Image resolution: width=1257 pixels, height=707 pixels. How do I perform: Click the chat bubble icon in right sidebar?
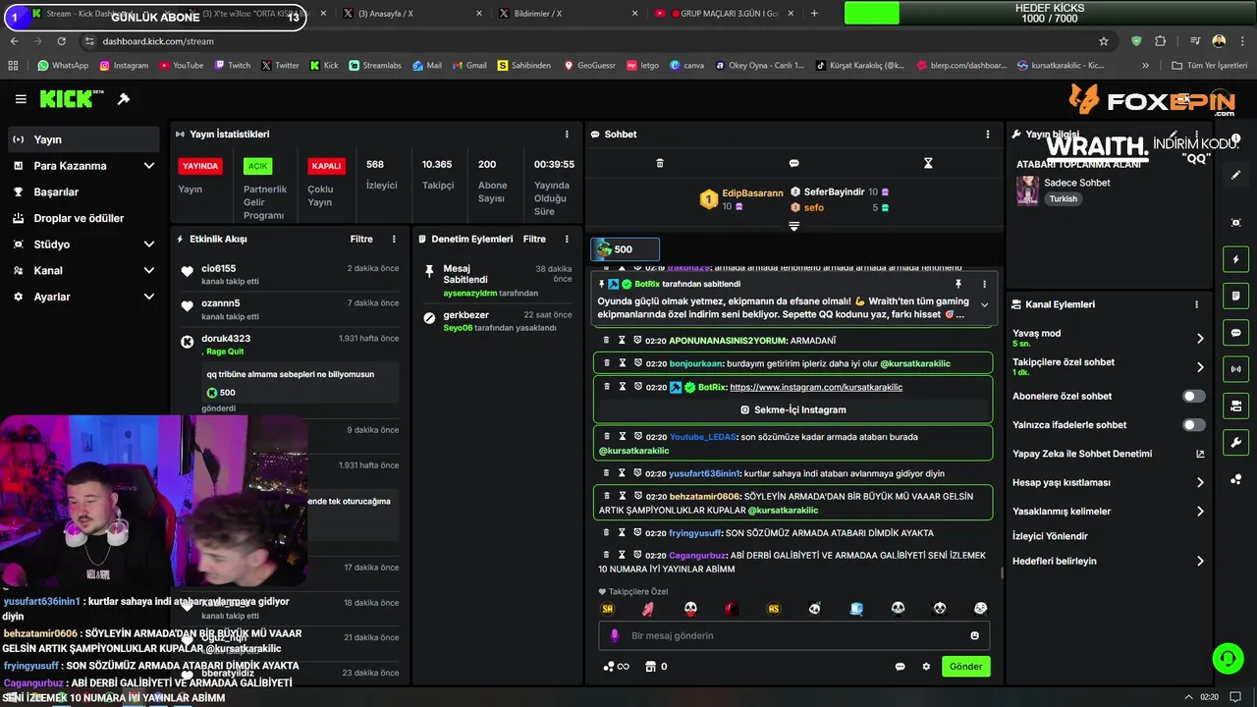pos(1236,333)
